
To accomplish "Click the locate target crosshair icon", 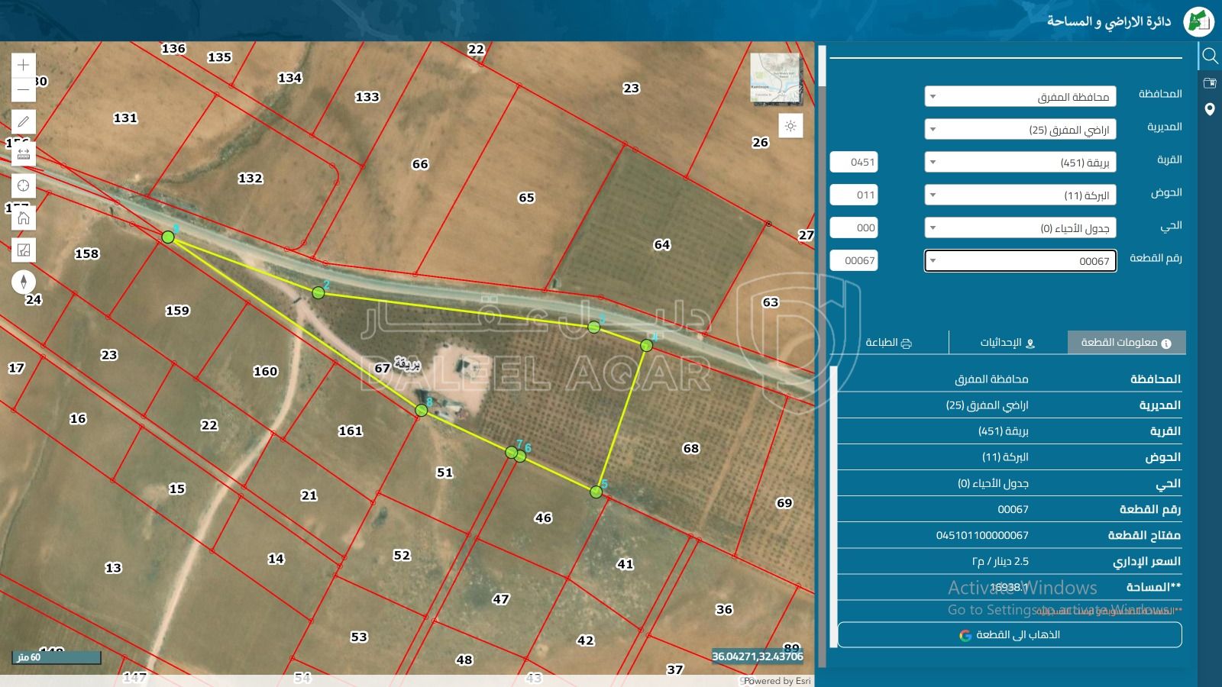I will tap(24, 185).
